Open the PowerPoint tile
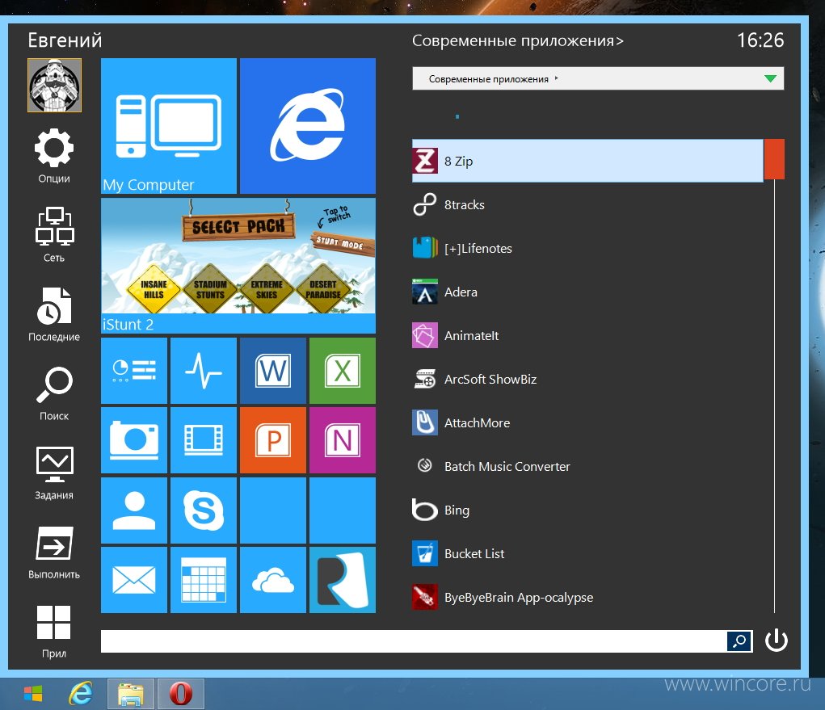Screen dimensions: 825x710 pyautogui.click(x=272, y=440)
